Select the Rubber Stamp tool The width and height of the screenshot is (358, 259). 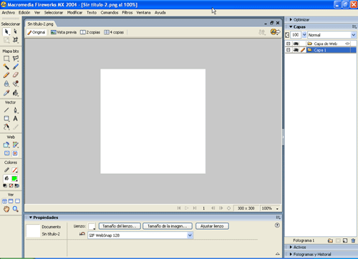[x=16, y=84]
